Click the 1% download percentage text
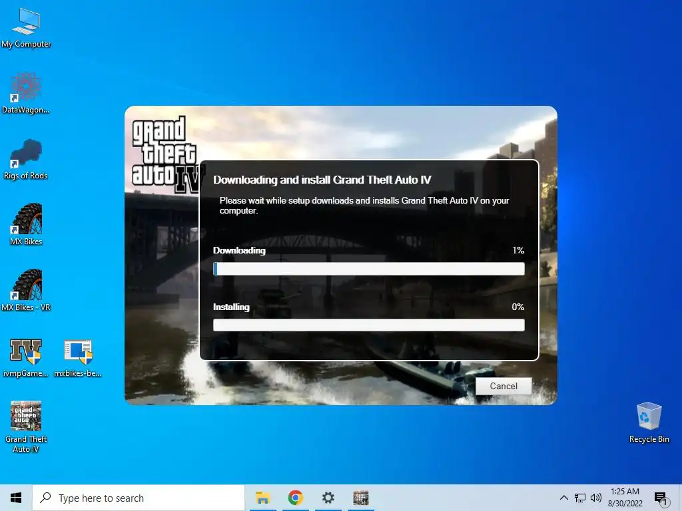Image resolution: width=682 pixels, height=511 pixels. pyautogui.click(x=518, y=250)
